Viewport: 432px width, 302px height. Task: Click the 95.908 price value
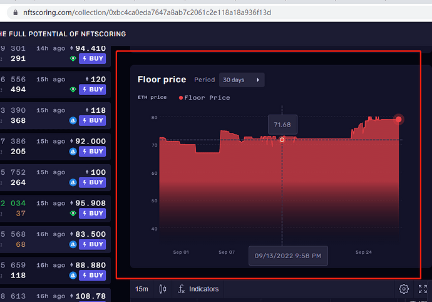point(90,203)
